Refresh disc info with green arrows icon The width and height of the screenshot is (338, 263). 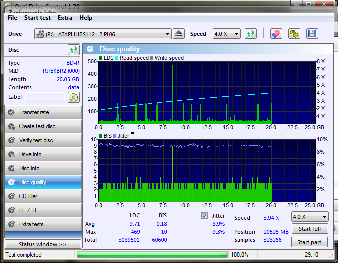click(74, 50)
